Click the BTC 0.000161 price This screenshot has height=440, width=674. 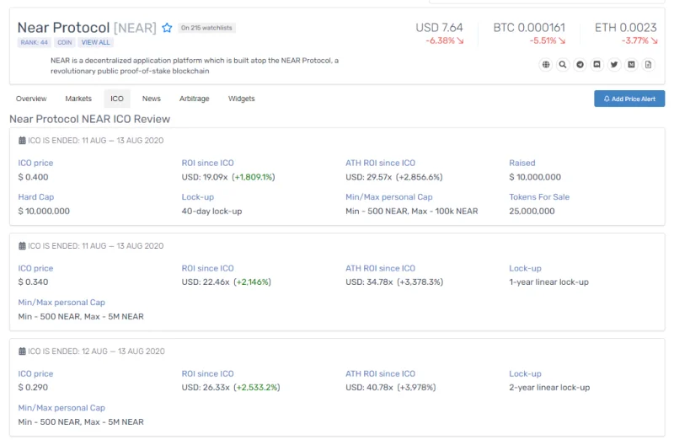tap(529, 28)
